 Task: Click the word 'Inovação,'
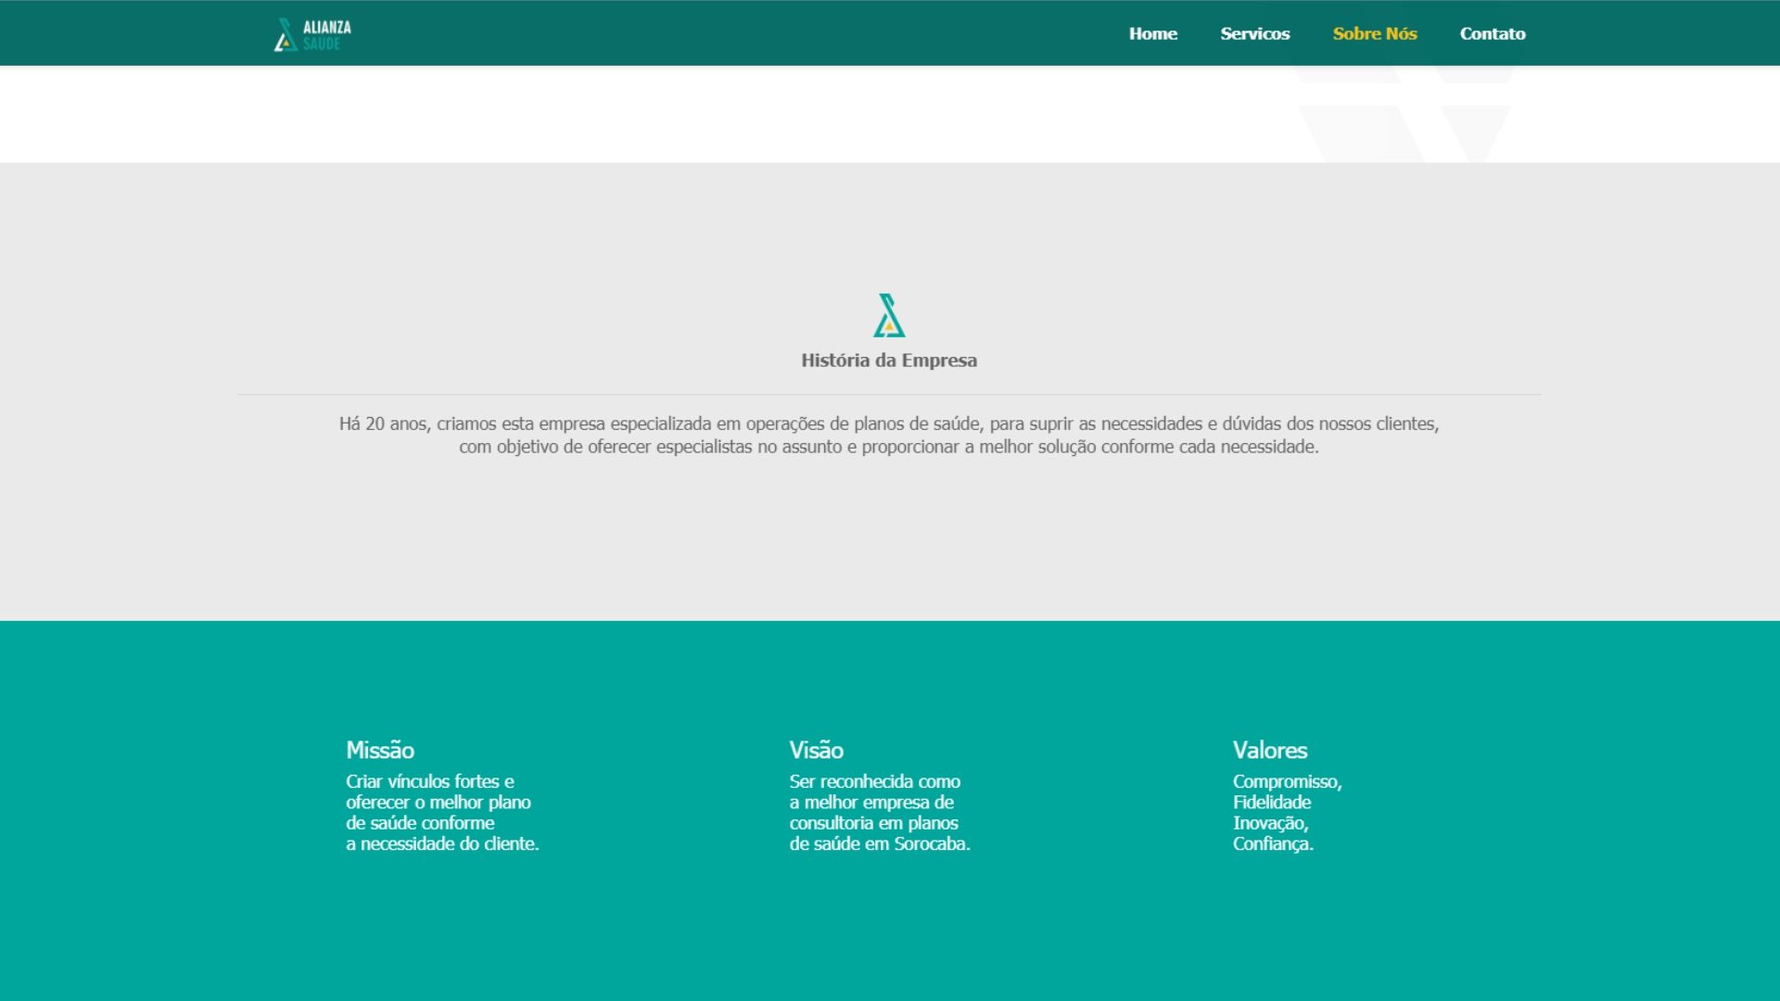coord(1270,823)
